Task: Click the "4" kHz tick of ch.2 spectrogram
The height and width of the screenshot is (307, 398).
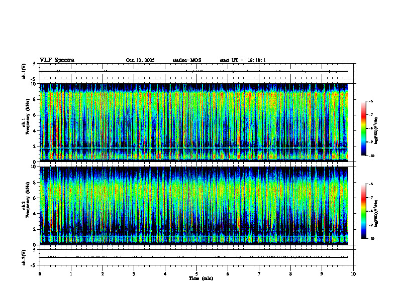Action: 35,214
